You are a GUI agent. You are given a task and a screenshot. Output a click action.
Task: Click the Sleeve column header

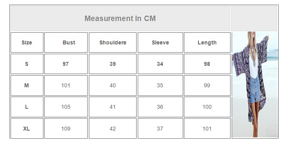[x=160, y=42]
